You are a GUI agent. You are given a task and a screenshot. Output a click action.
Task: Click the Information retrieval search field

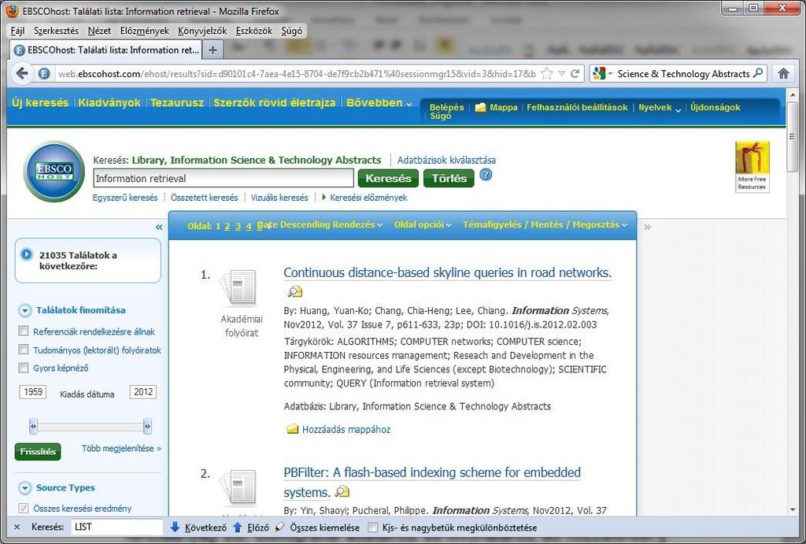[224, 179]
